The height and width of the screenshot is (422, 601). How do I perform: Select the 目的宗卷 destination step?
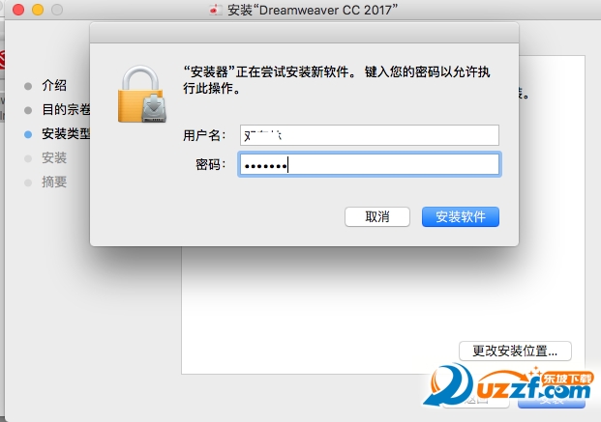pos(66,110)
